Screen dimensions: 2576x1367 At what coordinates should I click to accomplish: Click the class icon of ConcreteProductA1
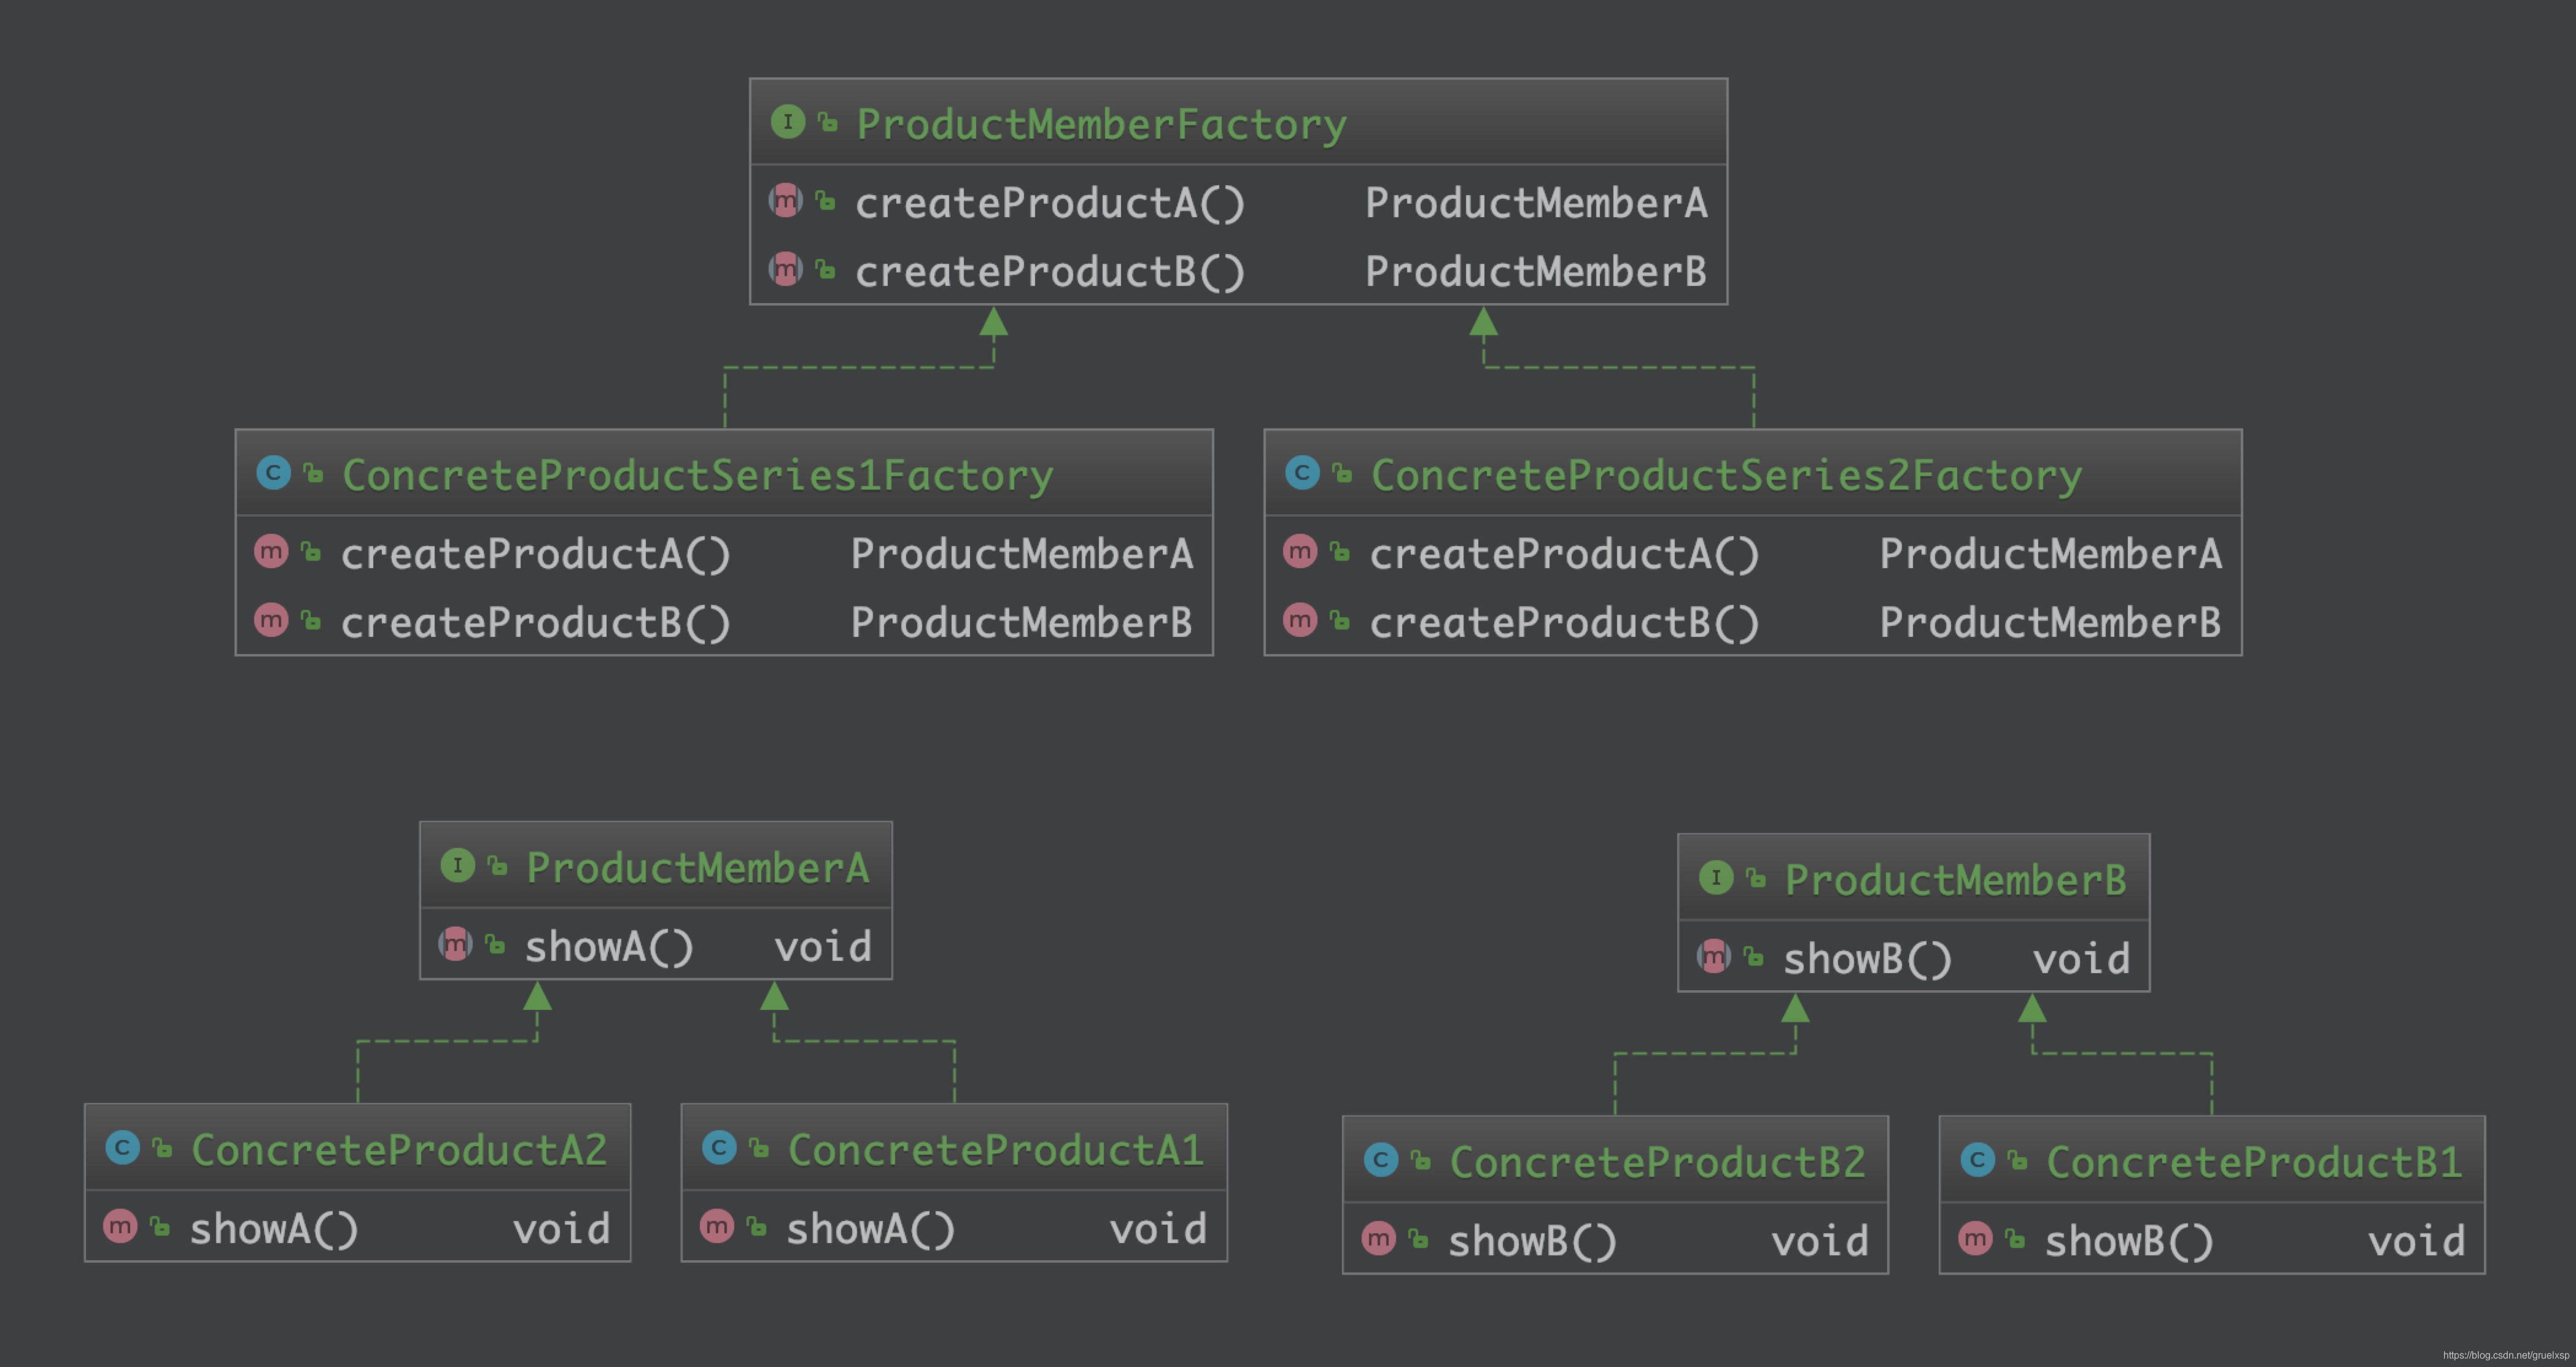[x=719, y=1147]
